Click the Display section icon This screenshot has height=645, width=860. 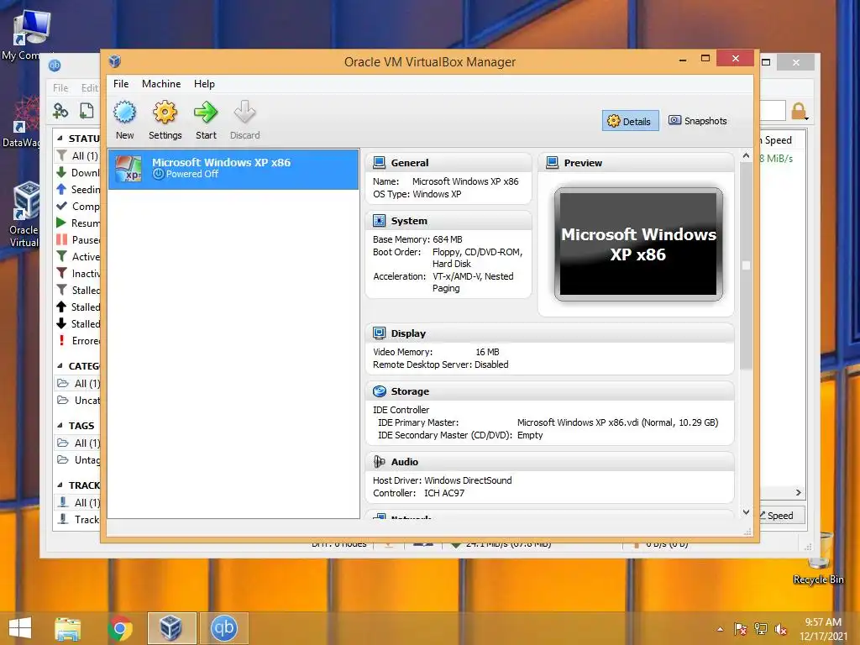click(x=379, y=333)
